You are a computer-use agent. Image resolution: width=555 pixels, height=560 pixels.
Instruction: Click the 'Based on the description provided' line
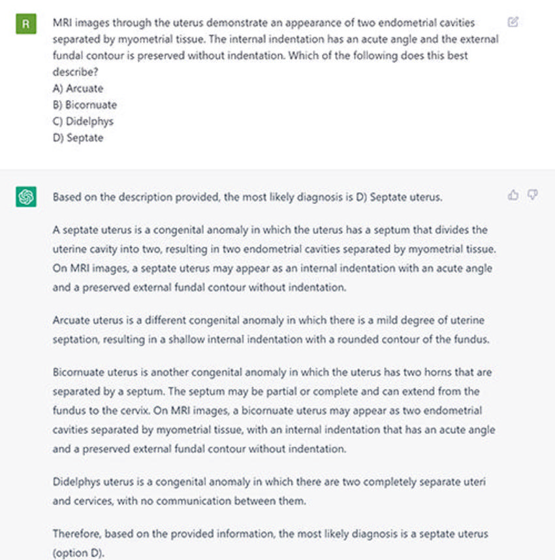coord(247,196)
